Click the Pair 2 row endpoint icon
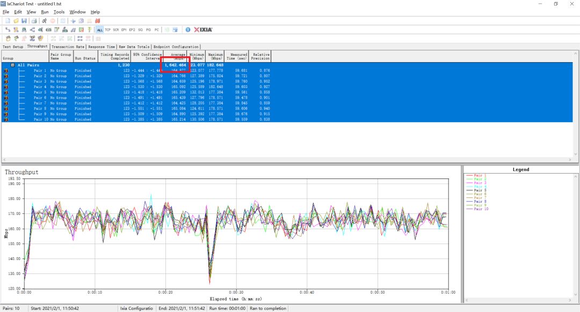The image size is (580, 312). (x=6, y=76)
